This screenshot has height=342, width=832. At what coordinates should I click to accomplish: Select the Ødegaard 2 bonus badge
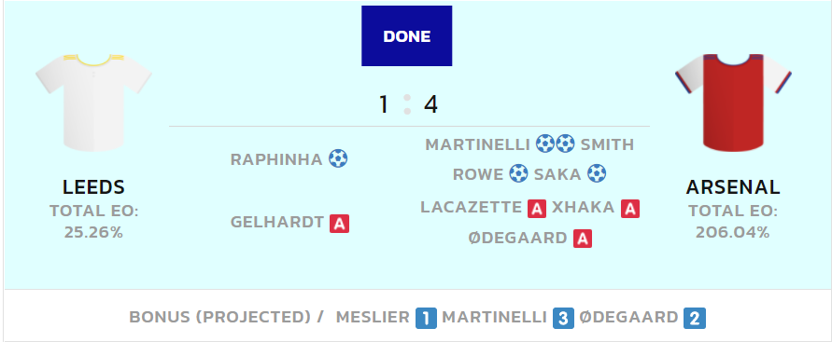(x=695, y=318)
